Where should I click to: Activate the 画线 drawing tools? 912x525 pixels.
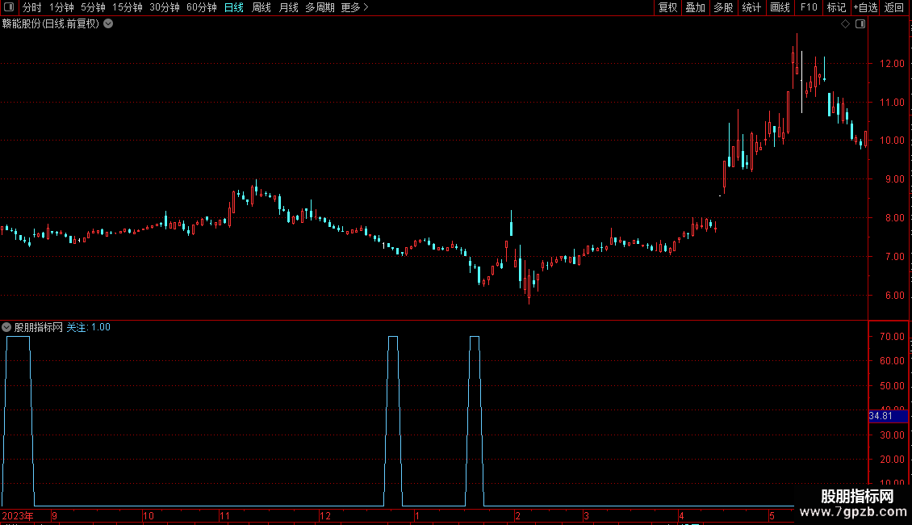[x=780, y=7]
